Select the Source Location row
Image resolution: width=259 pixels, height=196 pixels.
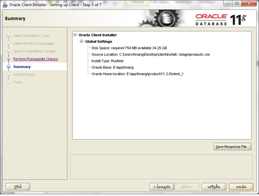pyautogui.click(x=151, y=54)
